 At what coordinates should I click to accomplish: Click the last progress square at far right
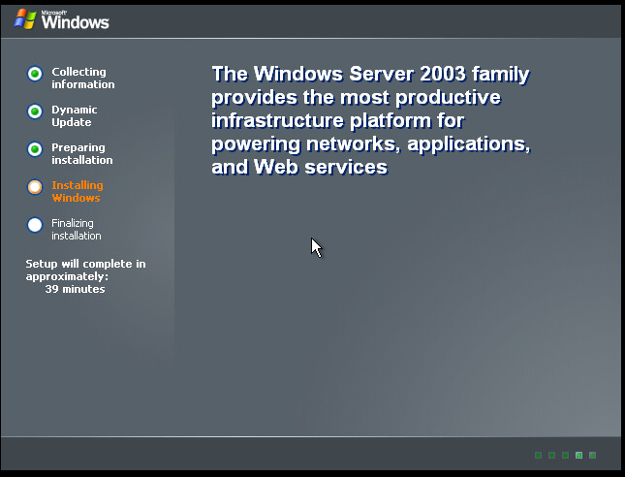click(592, 455)
